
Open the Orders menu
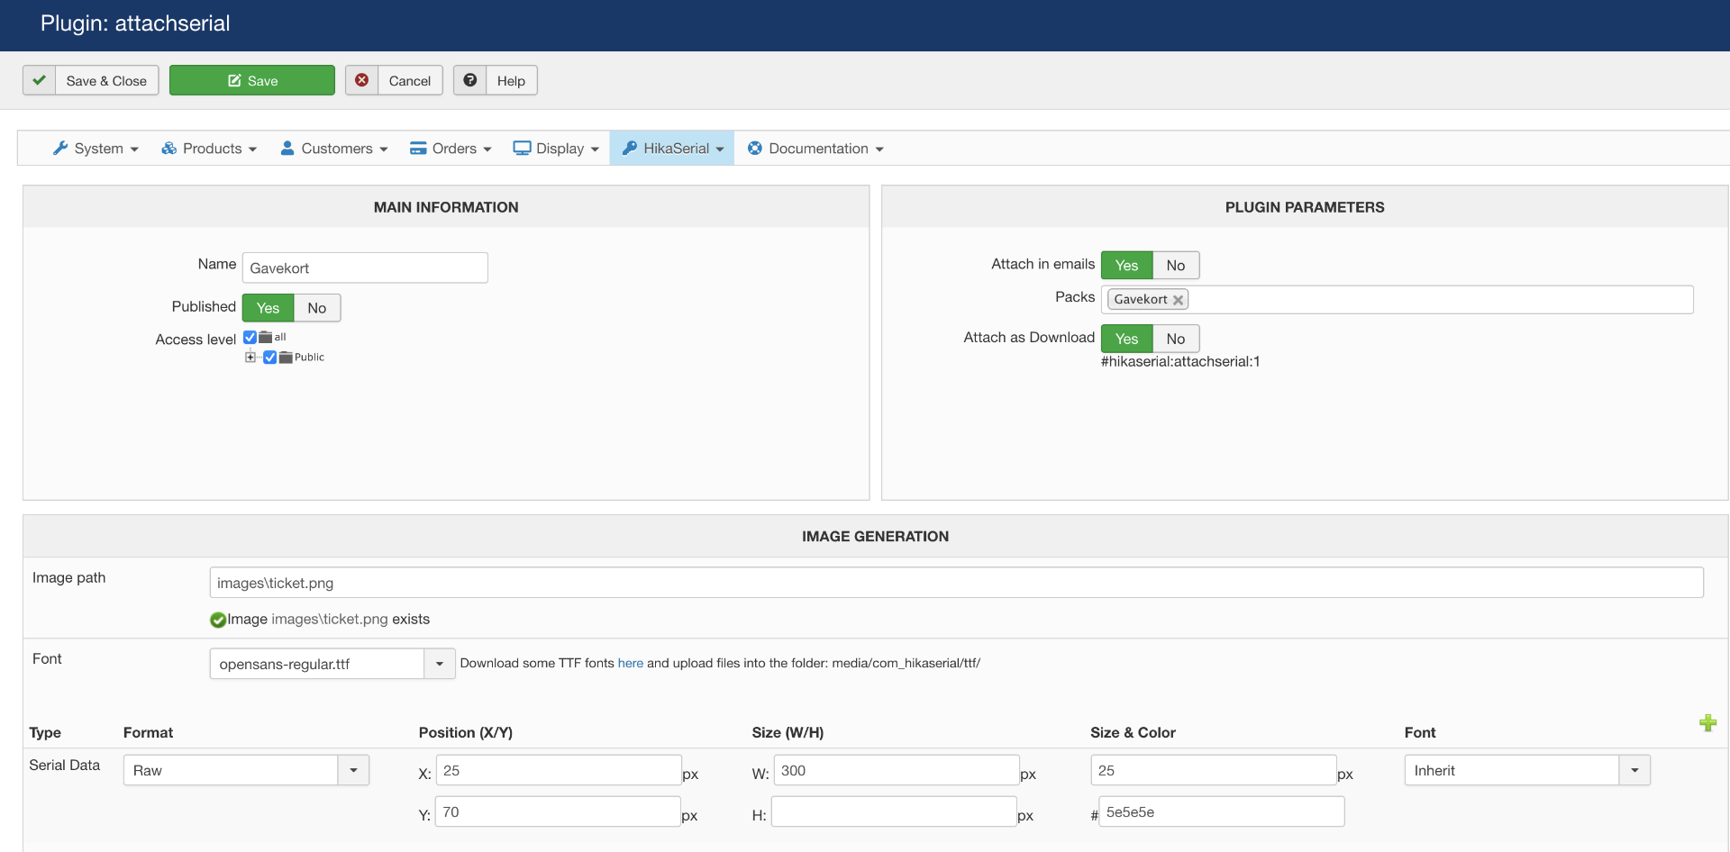click(x=451, y=148)
